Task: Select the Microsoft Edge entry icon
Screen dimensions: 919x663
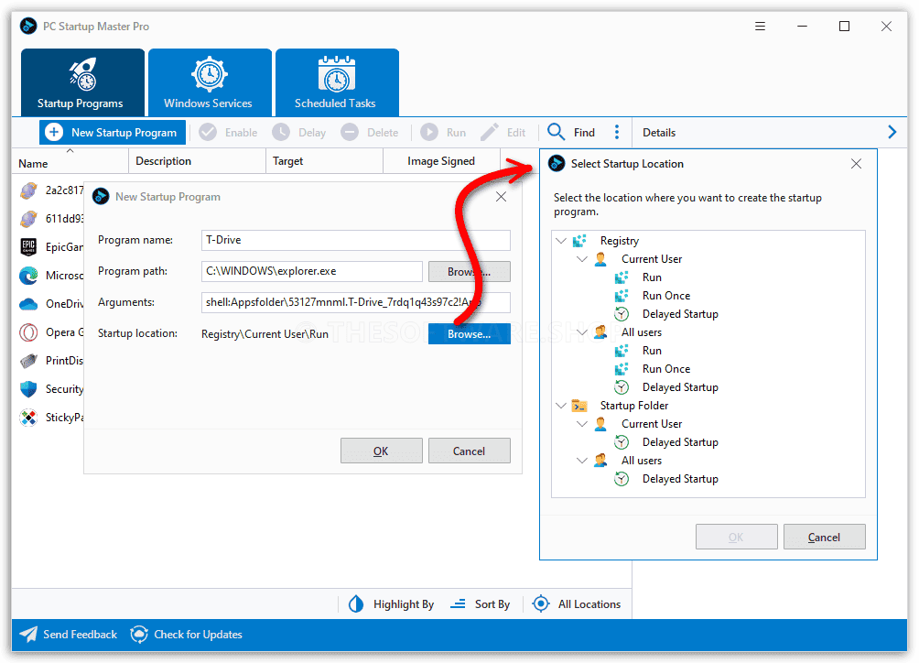Action: pyautogui.click(x=28, y=276)
